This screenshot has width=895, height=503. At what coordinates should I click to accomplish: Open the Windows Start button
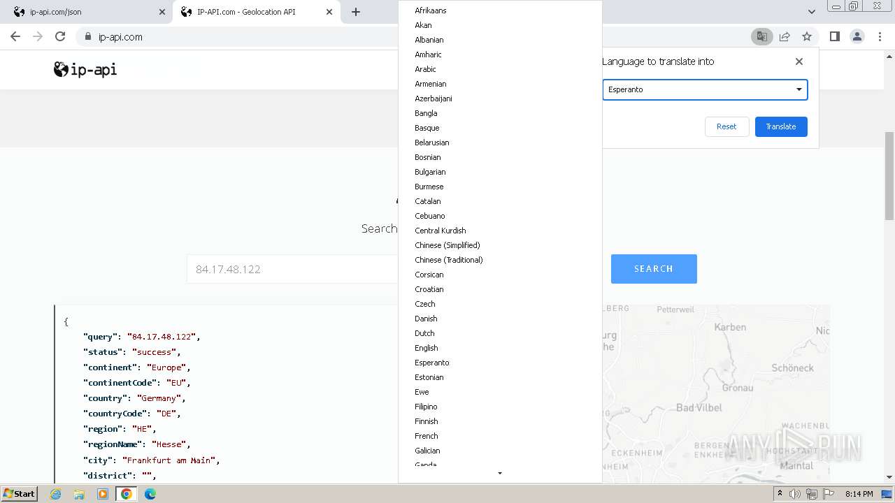click(x=19, y=494)
